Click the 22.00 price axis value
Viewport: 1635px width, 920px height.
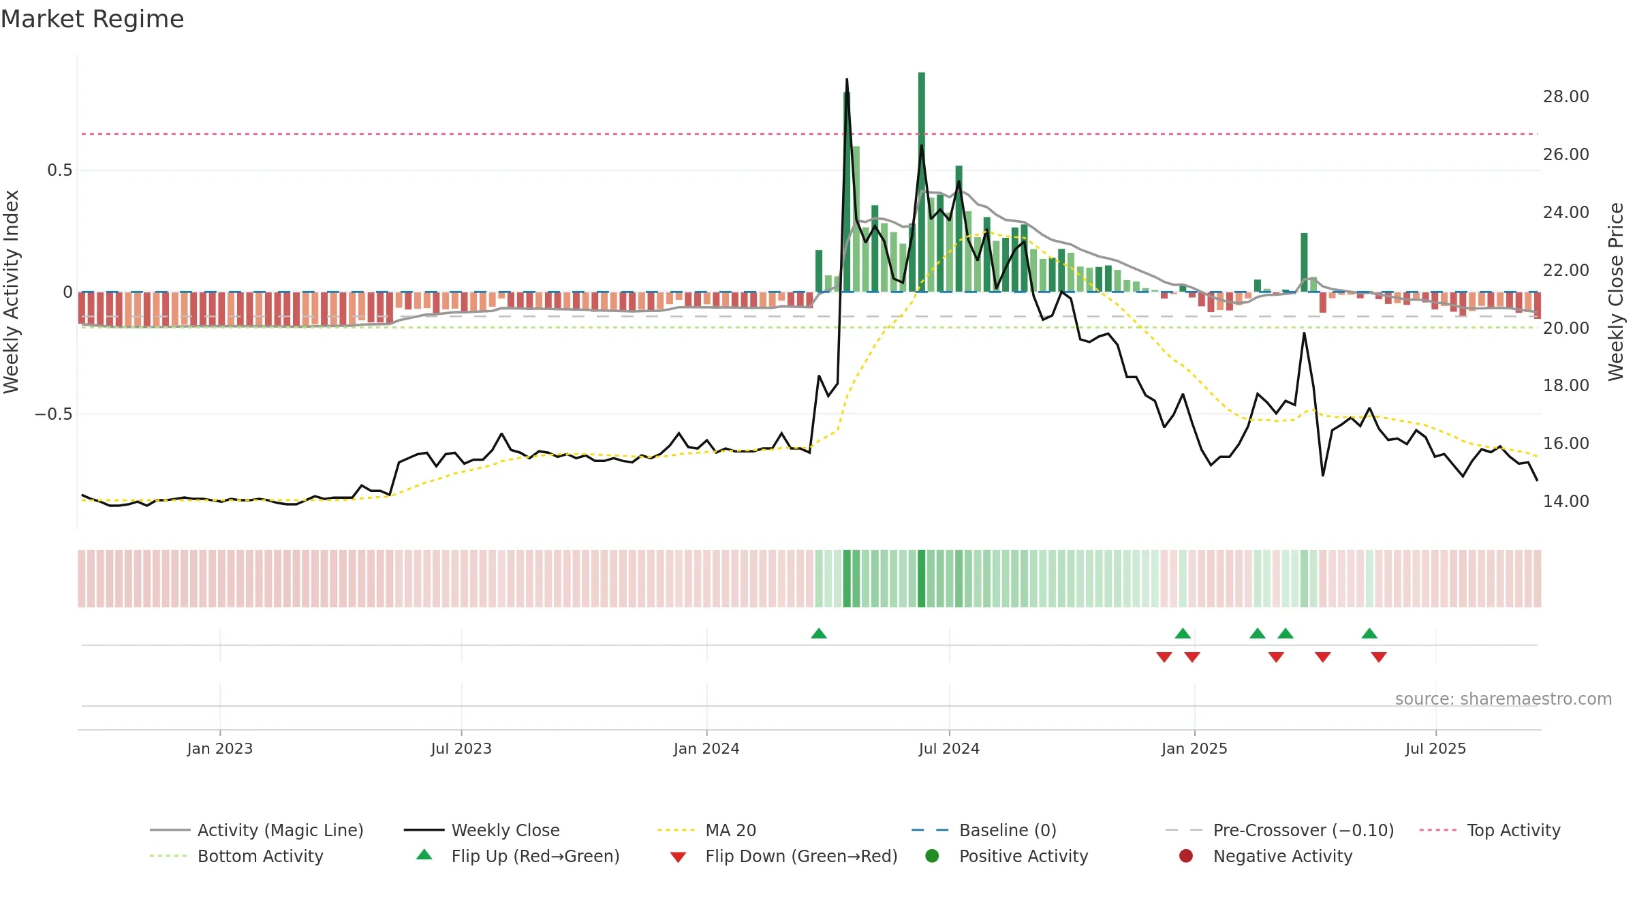click(x=1566, y=271)
